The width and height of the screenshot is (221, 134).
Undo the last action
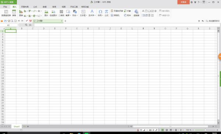[x=19, y=21]
